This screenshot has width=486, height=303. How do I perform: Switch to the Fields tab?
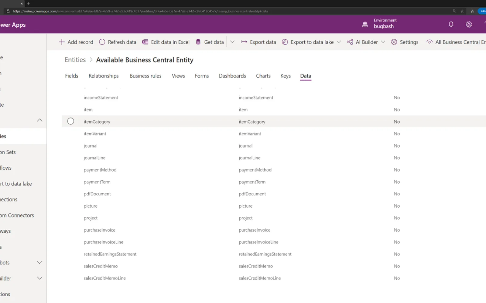pyautogui.click(x=71, y=76)
